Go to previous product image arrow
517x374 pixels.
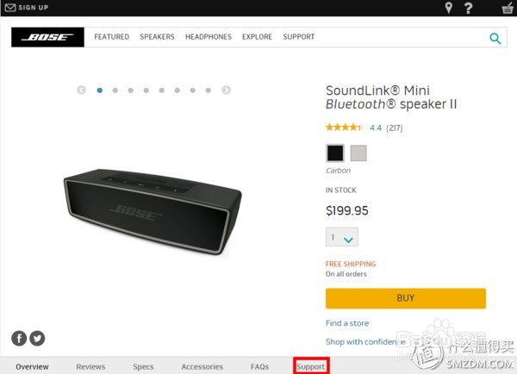point(82,90)
